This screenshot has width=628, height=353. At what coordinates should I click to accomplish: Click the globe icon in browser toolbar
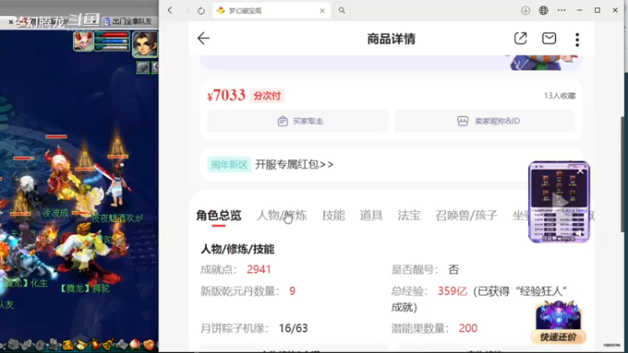[x=543, y=10]
